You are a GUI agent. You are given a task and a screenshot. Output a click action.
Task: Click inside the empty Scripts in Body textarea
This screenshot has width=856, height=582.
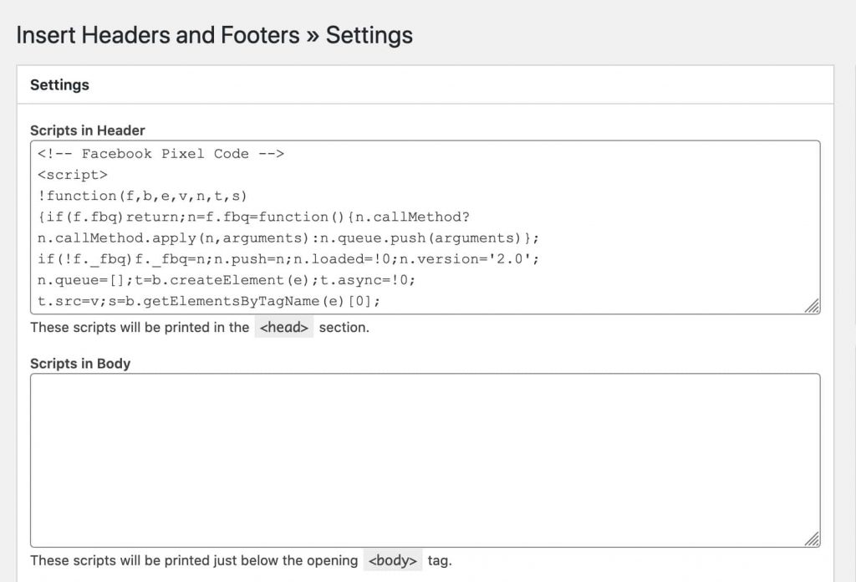(x=425, y=460)
